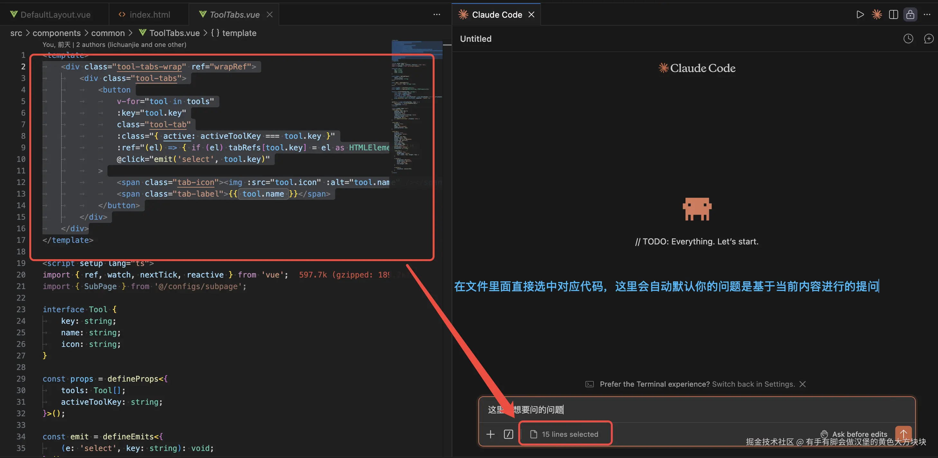Click line number 23 in the gutter
This screenshot has width=938, height=458.
pyautogui.click(x=21, y=309)
